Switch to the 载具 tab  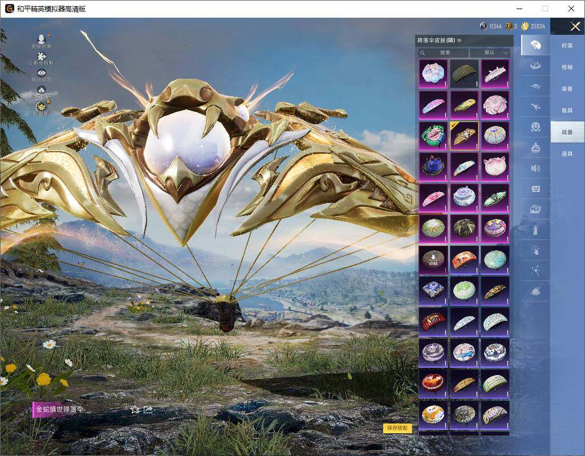click(567, 111)
